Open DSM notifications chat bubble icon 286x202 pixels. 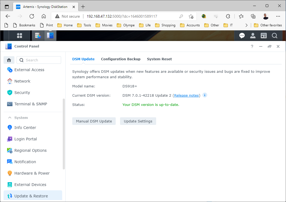click(242, 36)
